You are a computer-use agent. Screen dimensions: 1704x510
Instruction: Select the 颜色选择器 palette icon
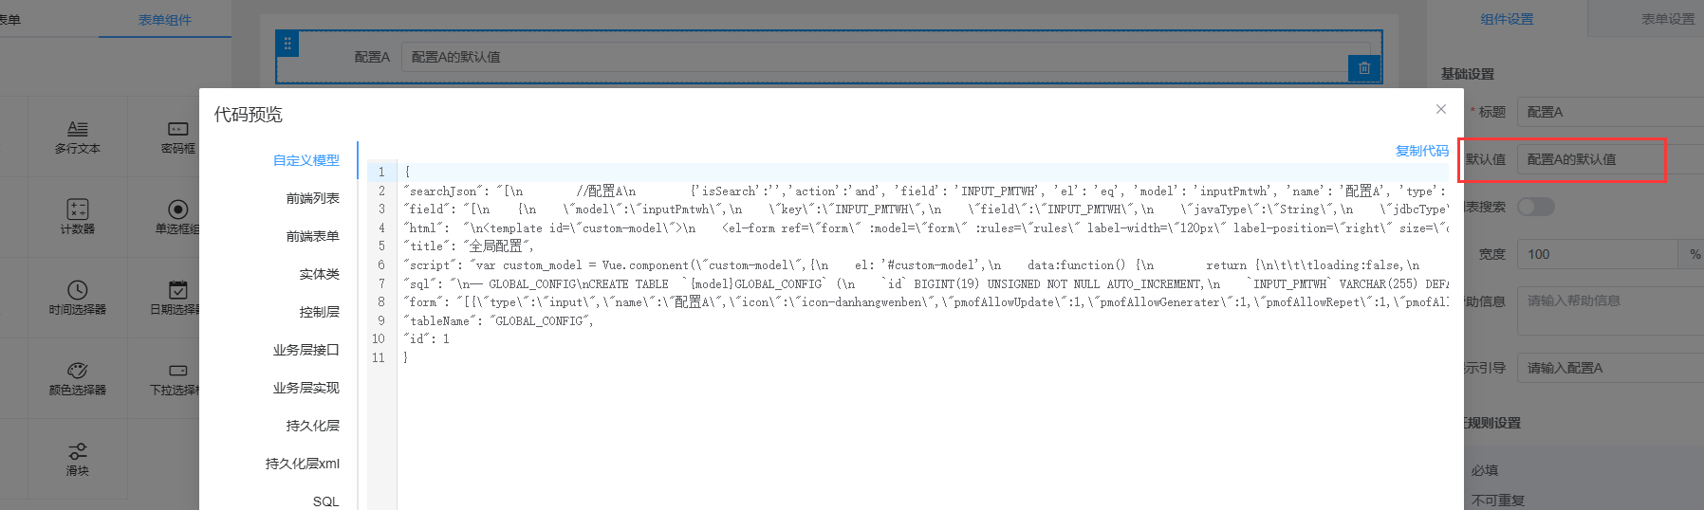point(78,370)
